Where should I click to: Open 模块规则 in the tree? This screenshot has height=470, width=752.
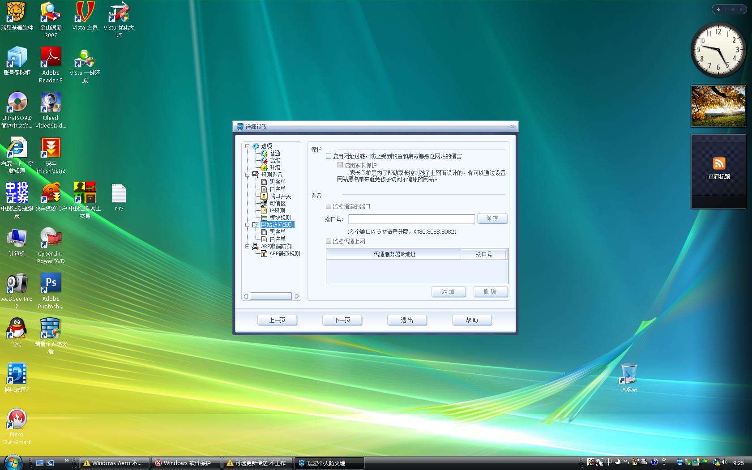pos(280,218)
